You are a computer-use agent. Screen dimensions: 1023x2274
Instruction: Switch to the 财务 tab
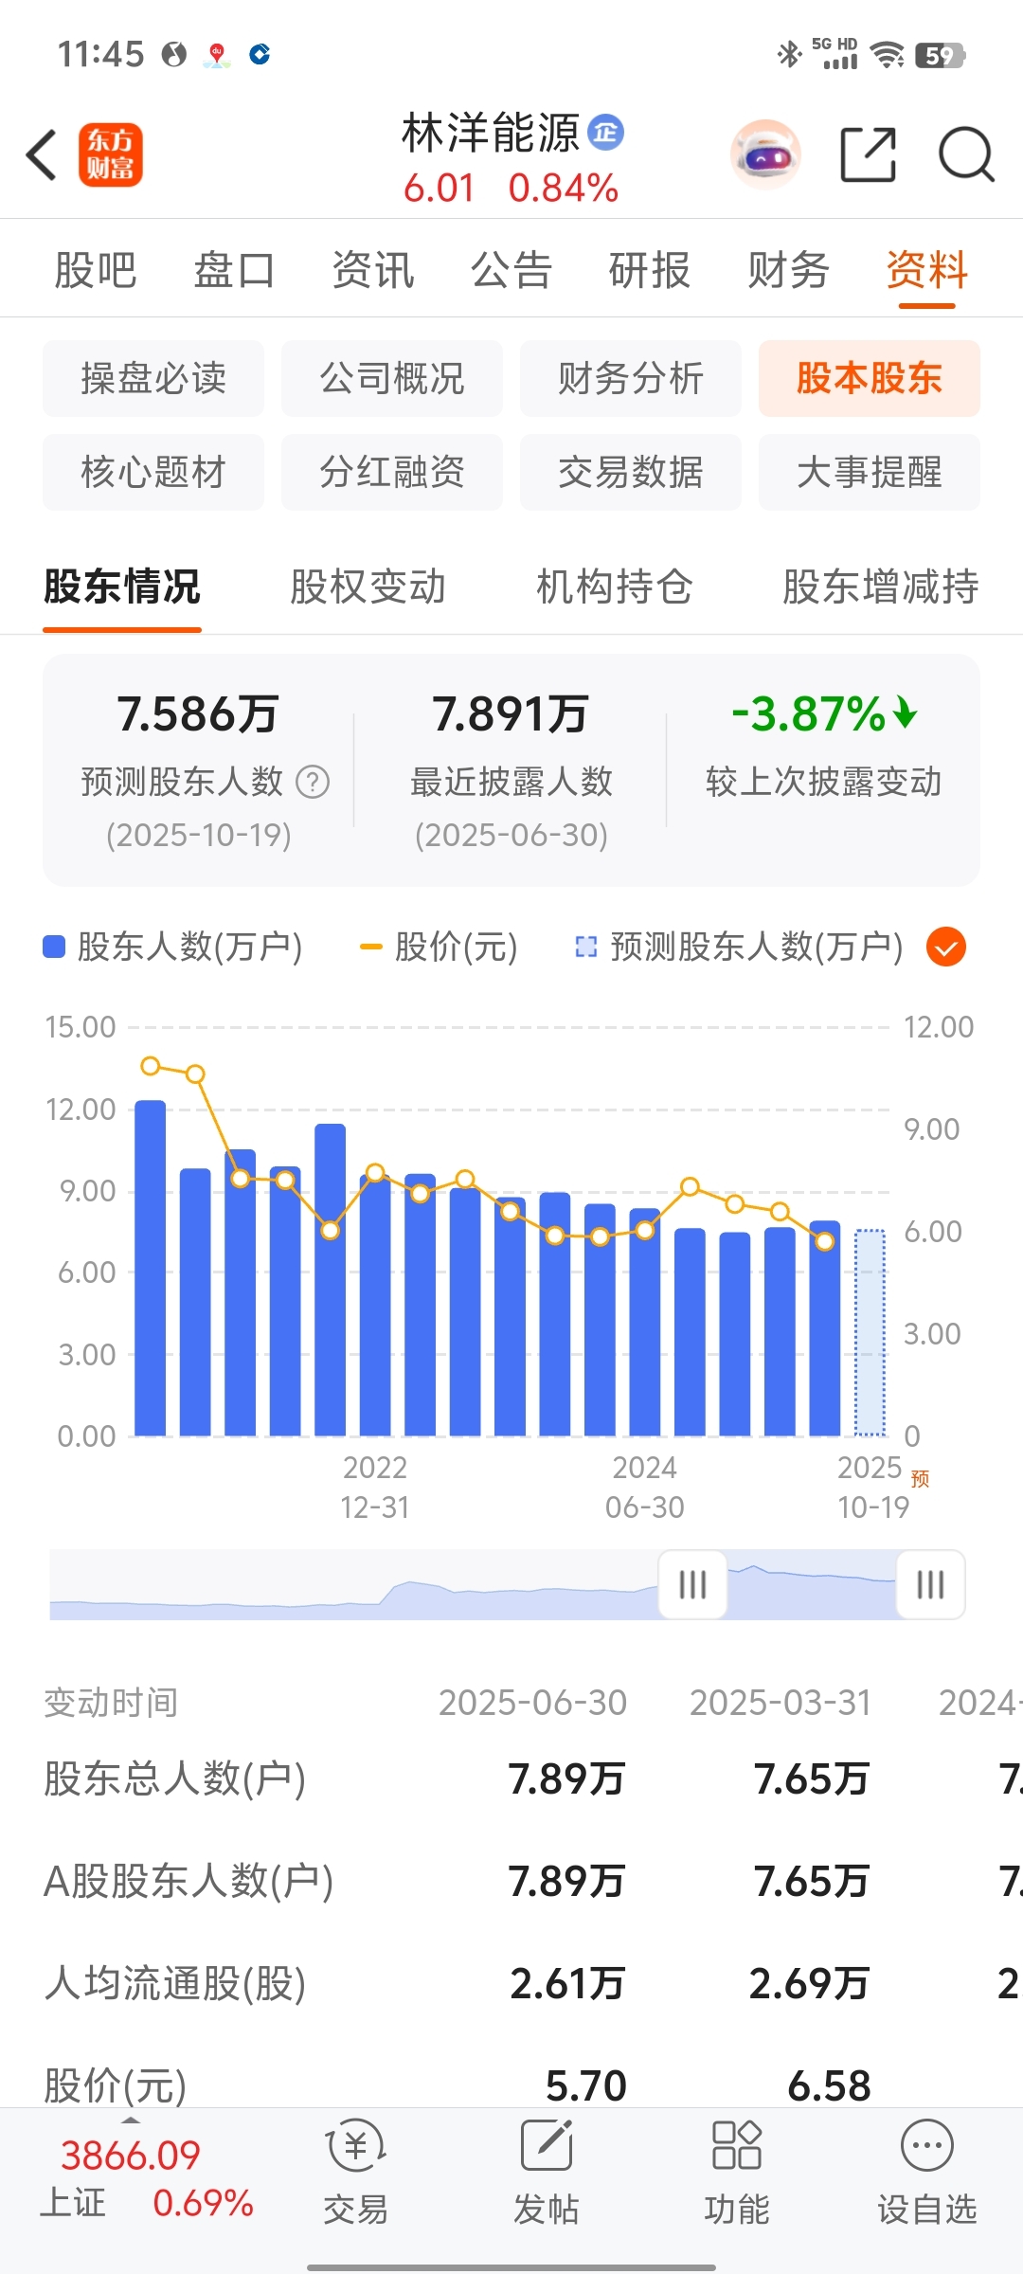pos(789,270)
